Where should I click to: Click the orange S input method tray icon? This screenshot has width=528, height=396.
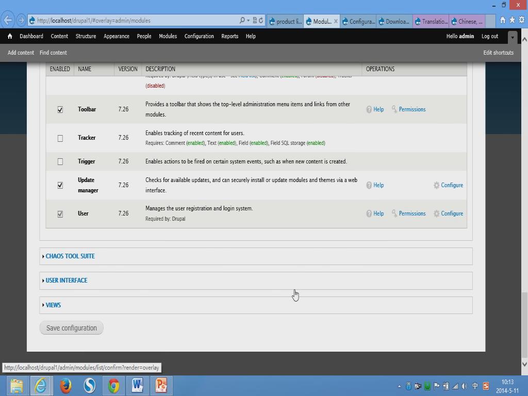[486, 386]
